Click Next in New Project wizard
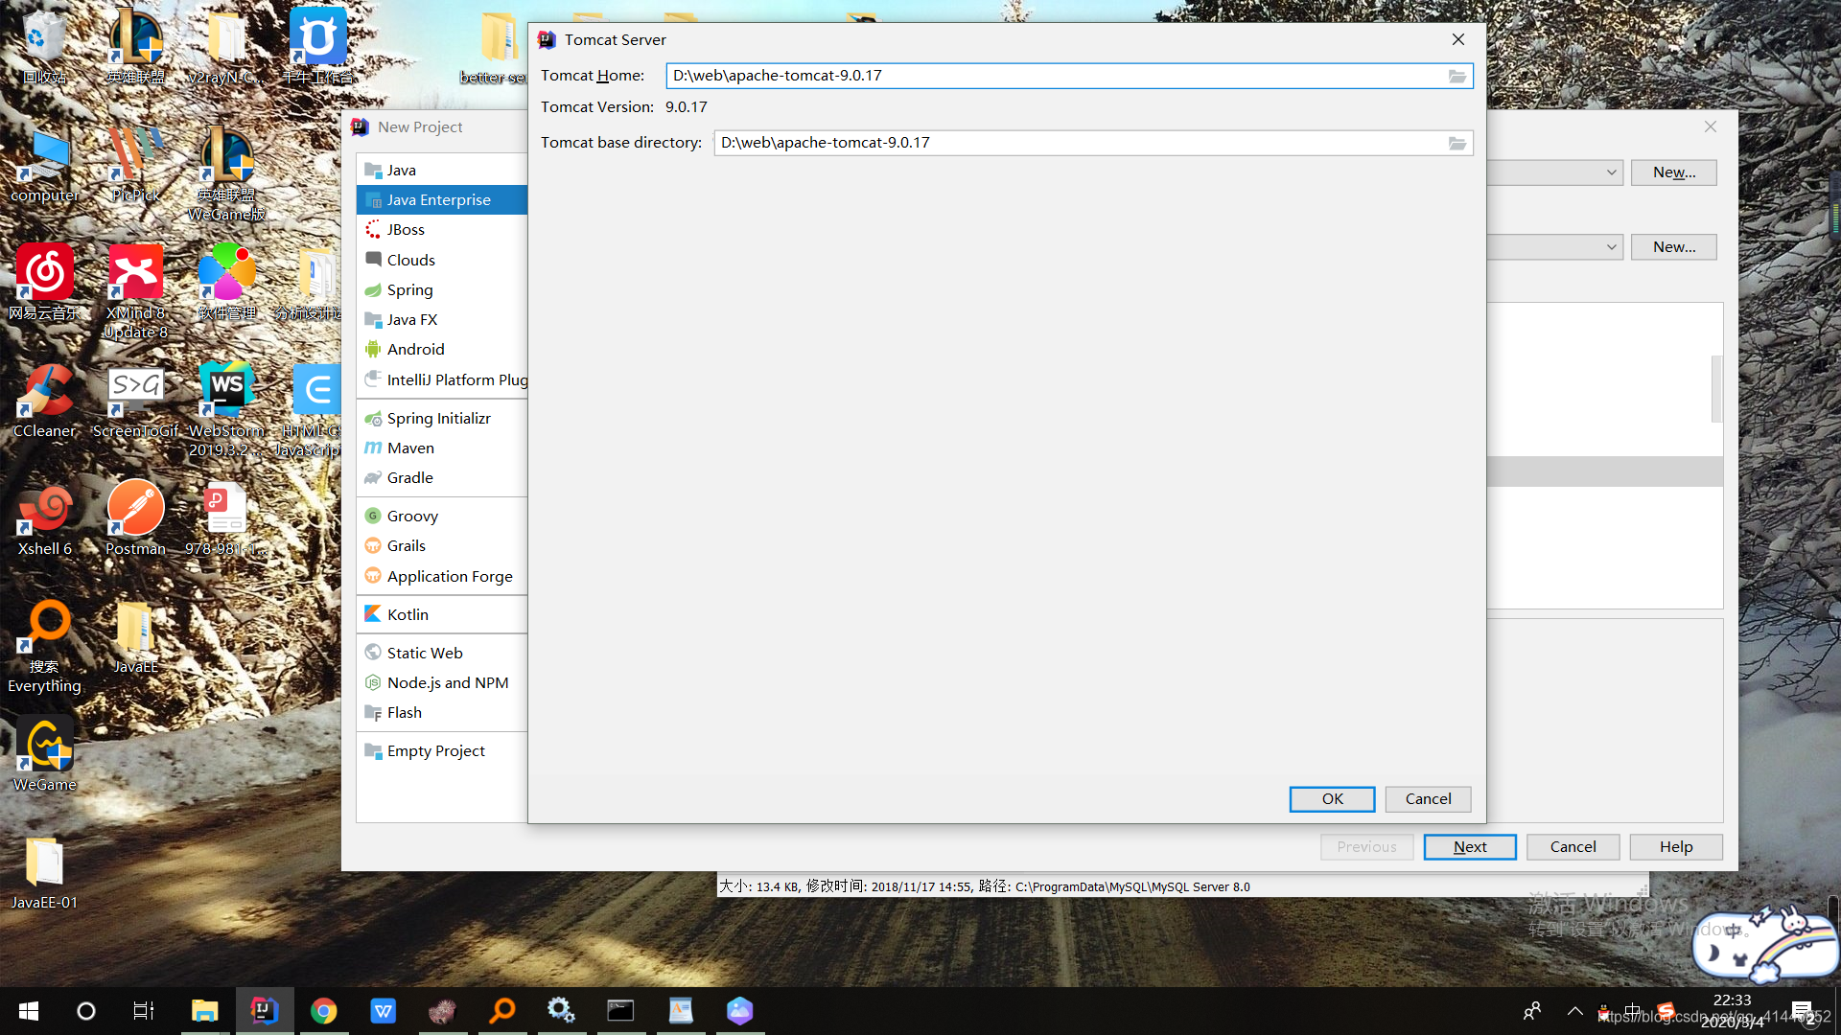1841x1035 pixels. pos(1469,846)
